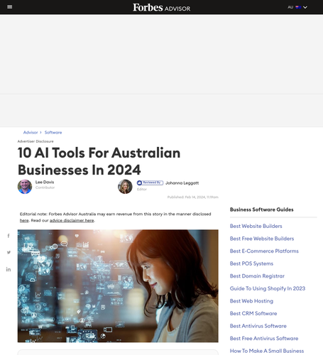Click Lee Davis author photo

click(x=25, y=187)
